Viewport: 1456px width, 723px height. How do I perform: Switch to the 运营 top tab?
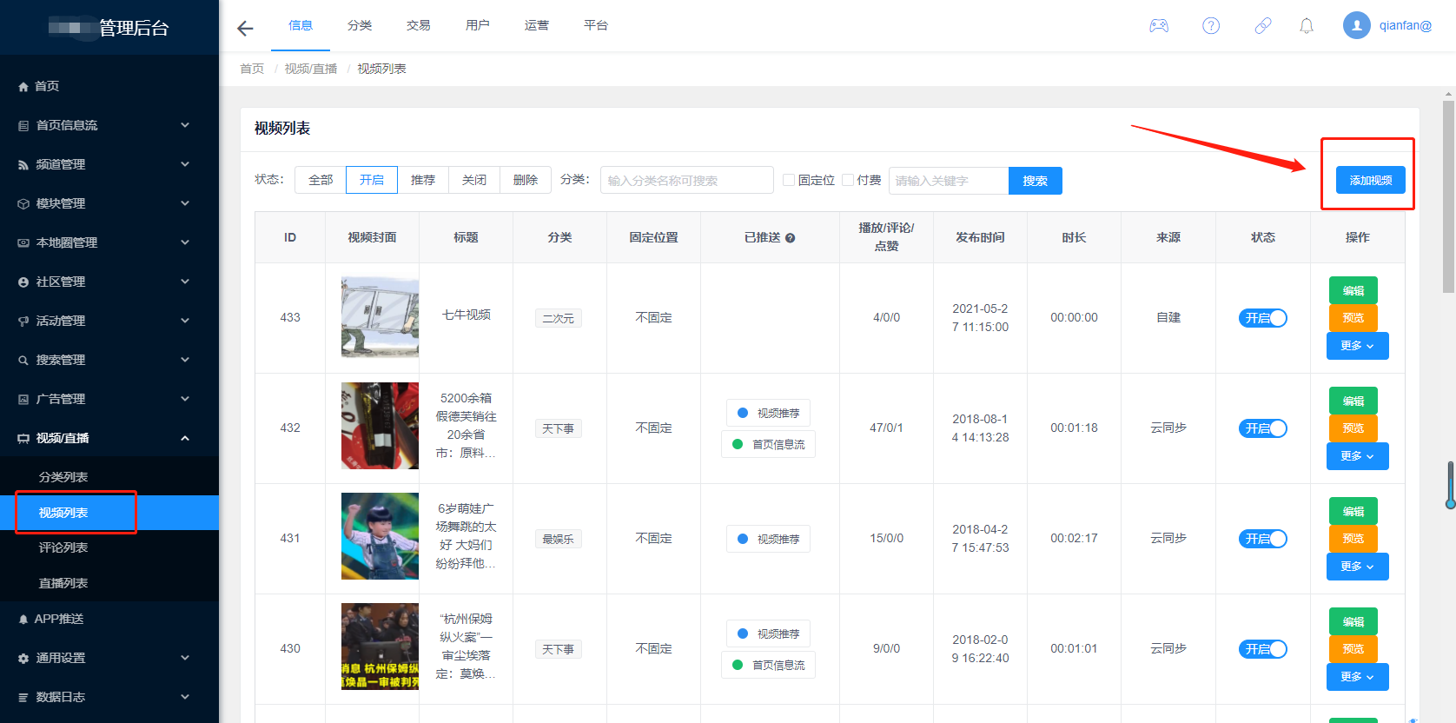click(x=537, y=25)
